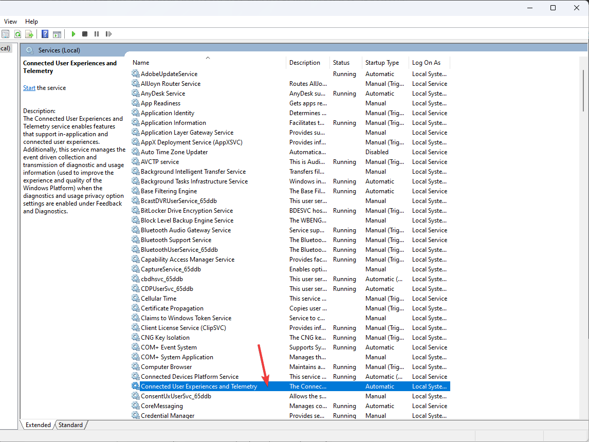589x442 pixels.
Task: Sort by the Startup Type column header
Action: click(x=382, y=63)
